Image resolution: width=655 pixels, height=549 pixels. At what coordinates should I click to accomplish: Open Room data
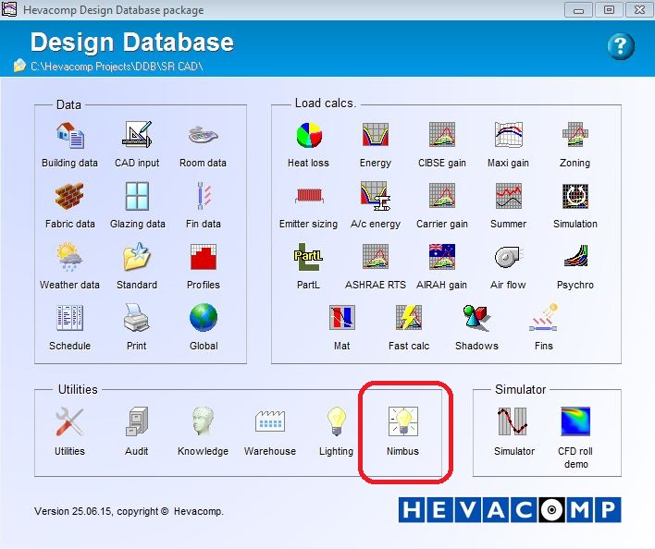coord(203,135)
